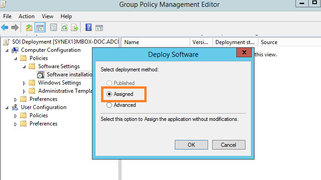Collapse the Computer Configuration node
This screenshot has width=321, height=180.
pos(7,50)
